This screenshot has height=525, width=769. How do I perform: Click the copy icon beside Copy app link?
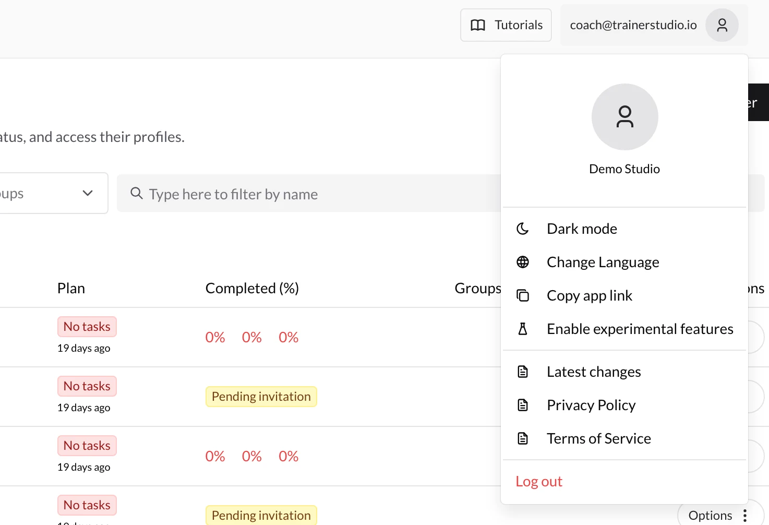pyautogui.click(x=523, y=295)
